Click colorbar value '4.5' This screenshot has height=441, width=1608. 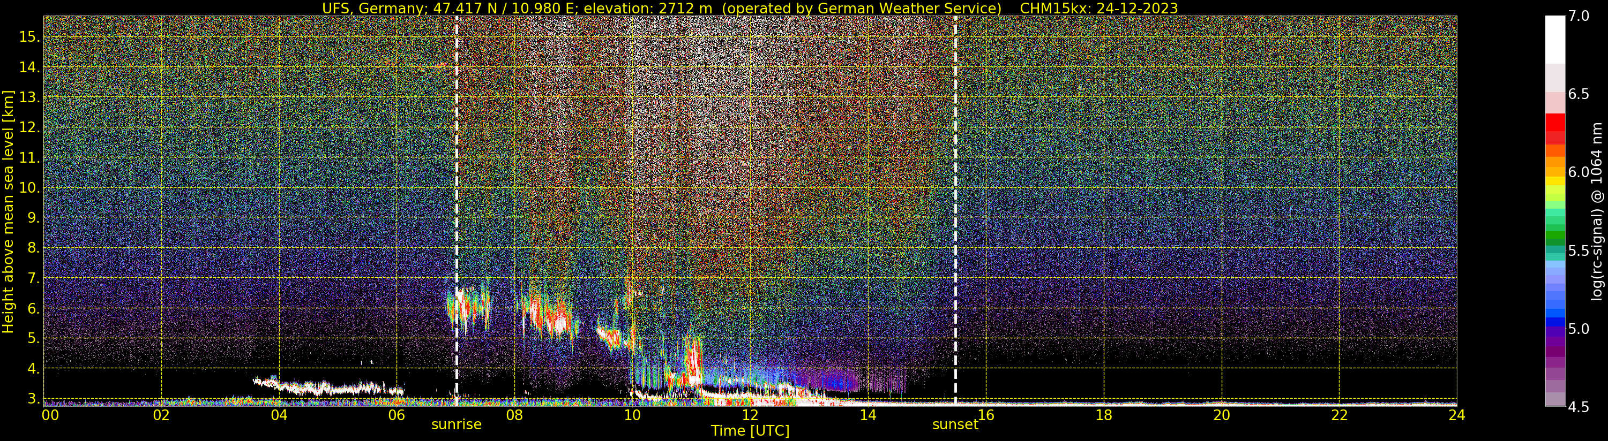(1577, 407)
